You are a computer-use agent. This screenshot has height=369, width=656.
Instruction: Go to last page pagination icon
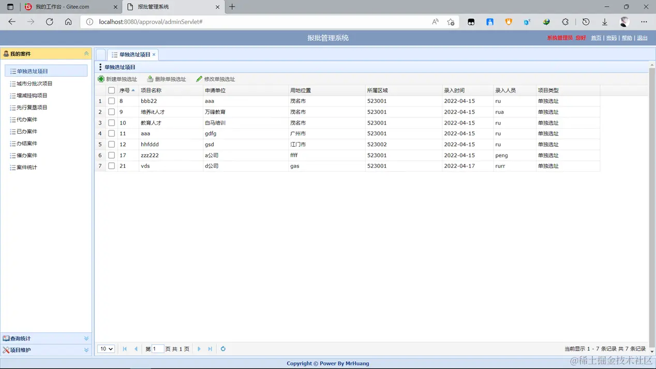(210, 349)
